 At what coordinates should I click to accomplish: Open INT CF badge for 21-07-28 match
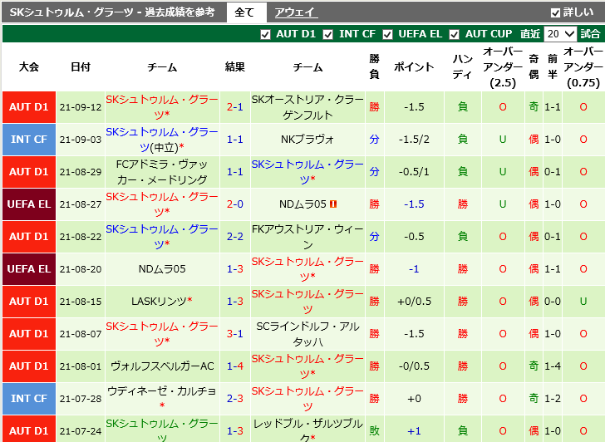[x=29, y=399]
